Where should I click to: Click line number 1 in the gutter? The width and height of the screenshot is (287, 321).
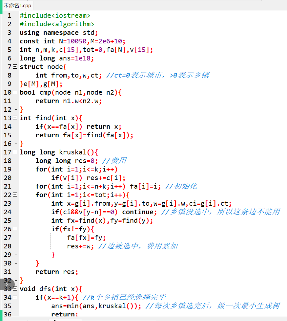point(9,15)
